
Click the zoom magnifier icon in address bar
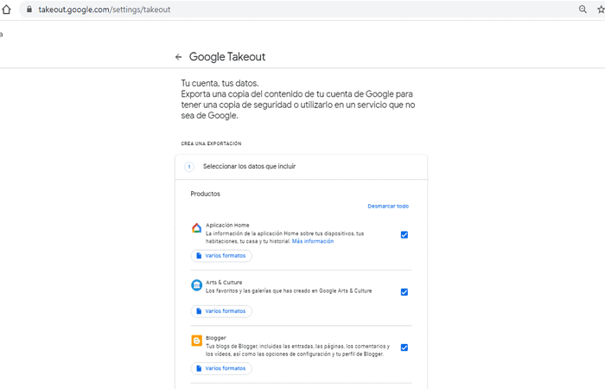pos(583,10)
